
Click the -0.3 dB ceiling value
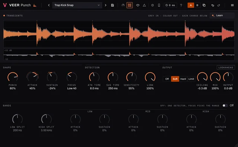[x=202, y=88]
